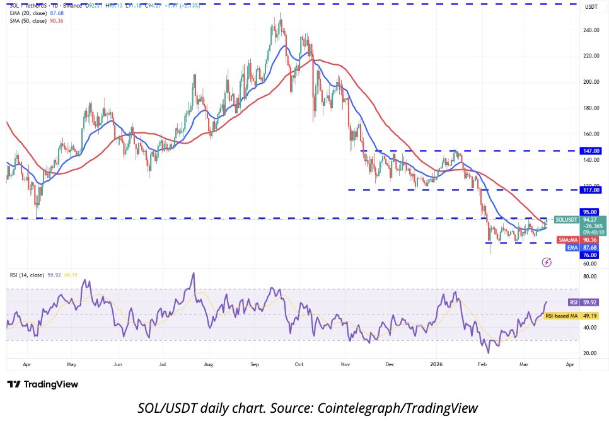Screen dimensions: 609x421
Task: Click the 94.27 last price label
Action: click(590, 220)
